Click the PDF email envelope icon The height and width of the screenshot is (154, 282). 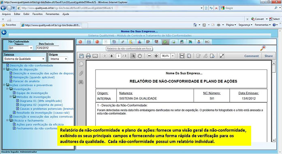(95, 56)
